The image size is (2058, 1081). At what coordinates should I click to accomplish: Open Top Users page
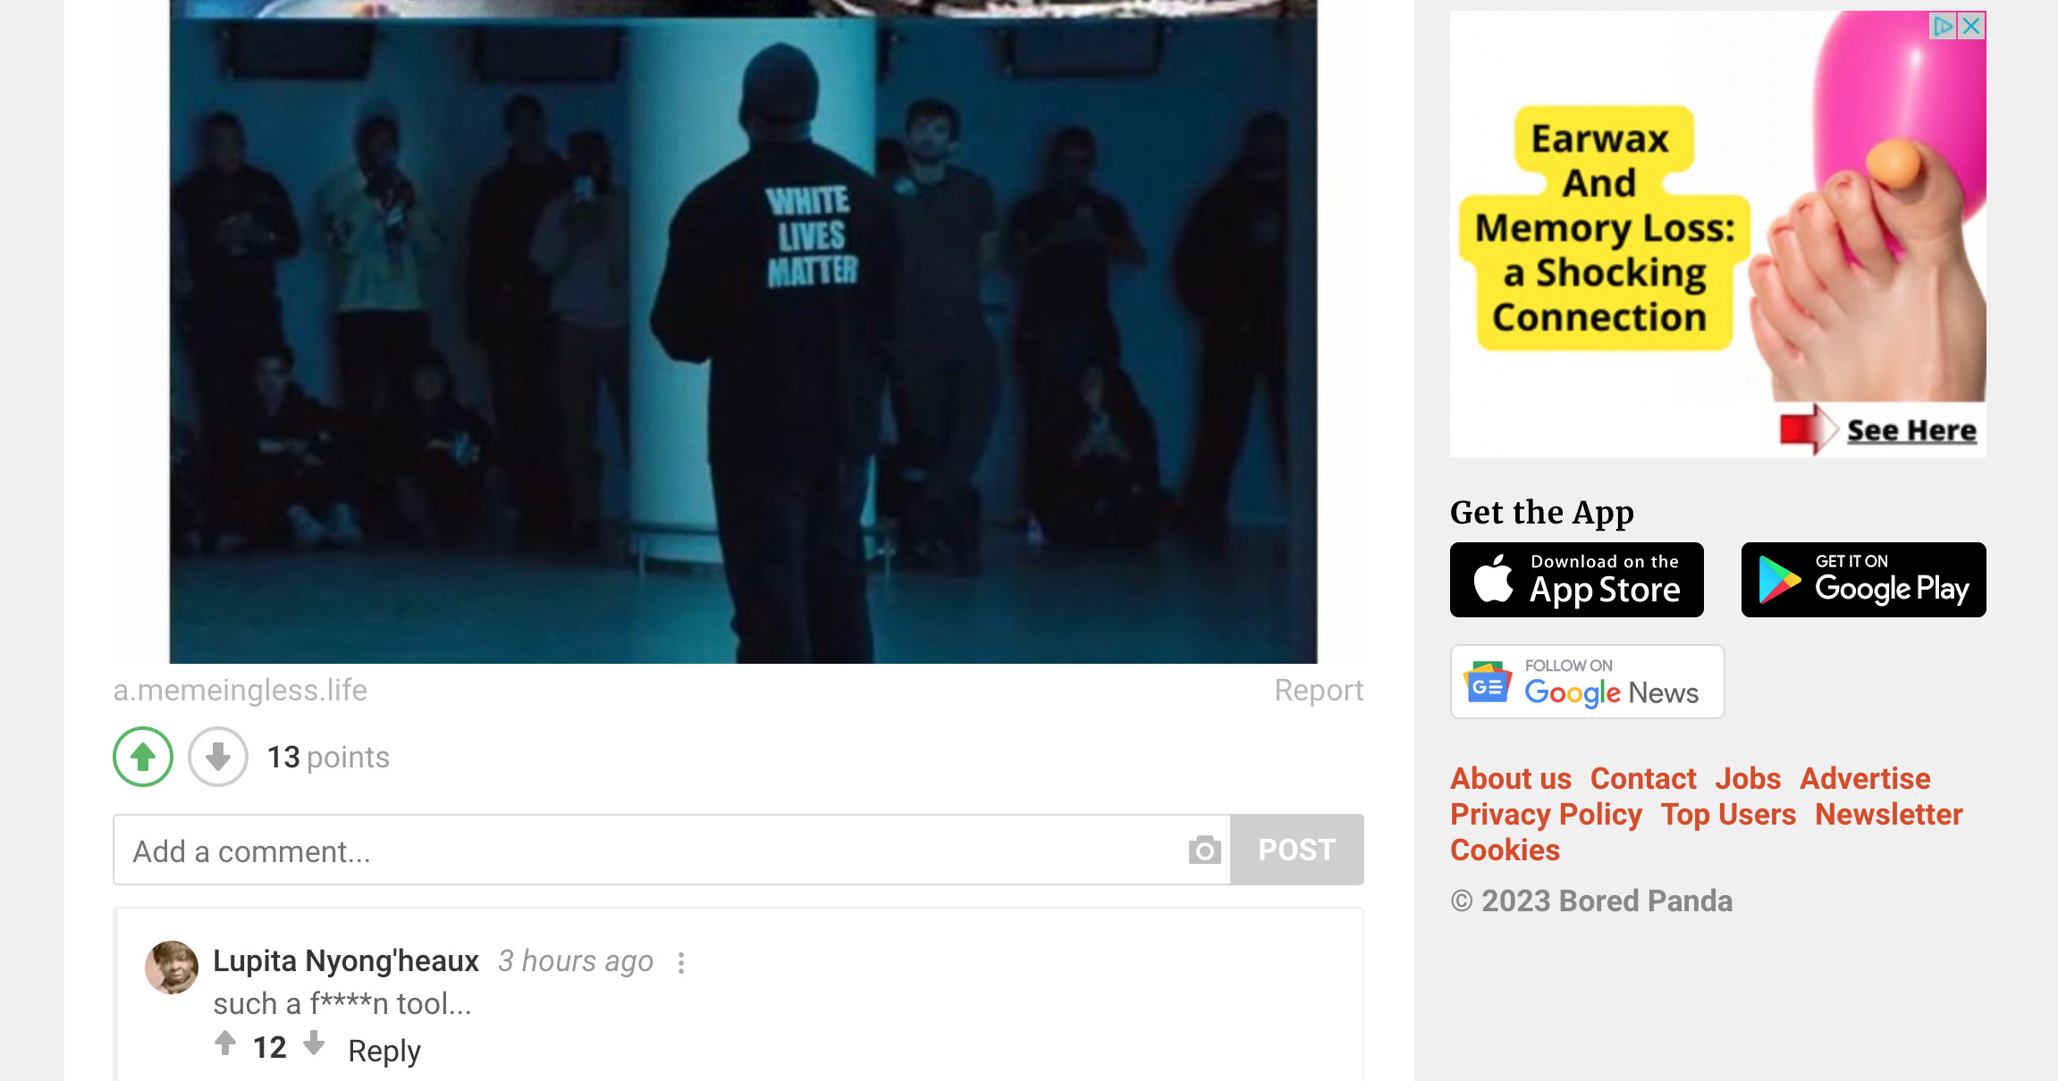click(x=1729, y=815)
